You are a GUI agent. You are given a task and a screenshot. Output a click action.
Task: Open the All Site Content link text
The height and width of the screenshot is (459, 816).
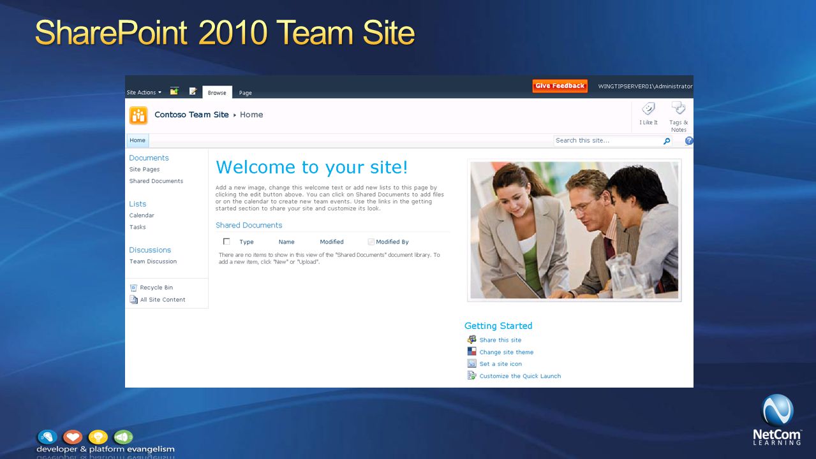163,300
